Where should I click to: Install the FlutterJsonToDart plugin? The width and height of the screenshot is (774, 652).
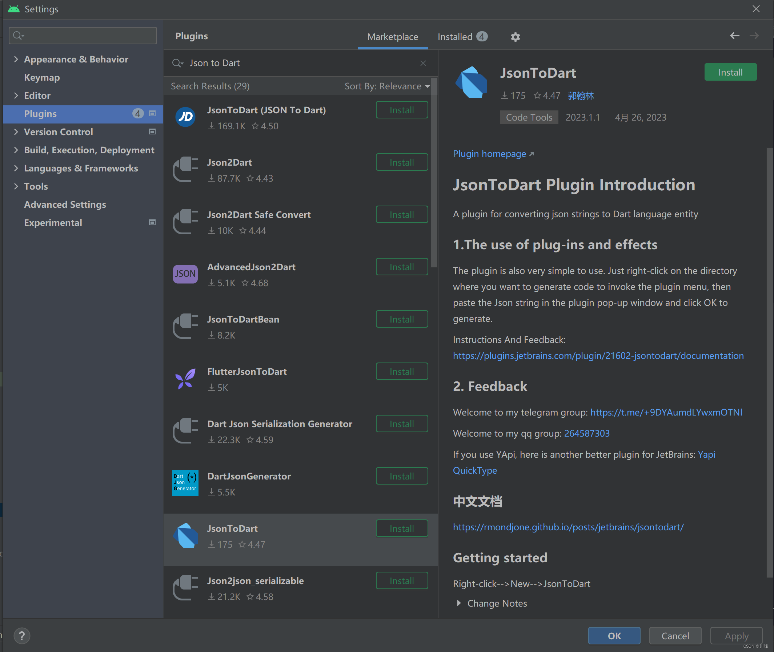pos(402,372)
